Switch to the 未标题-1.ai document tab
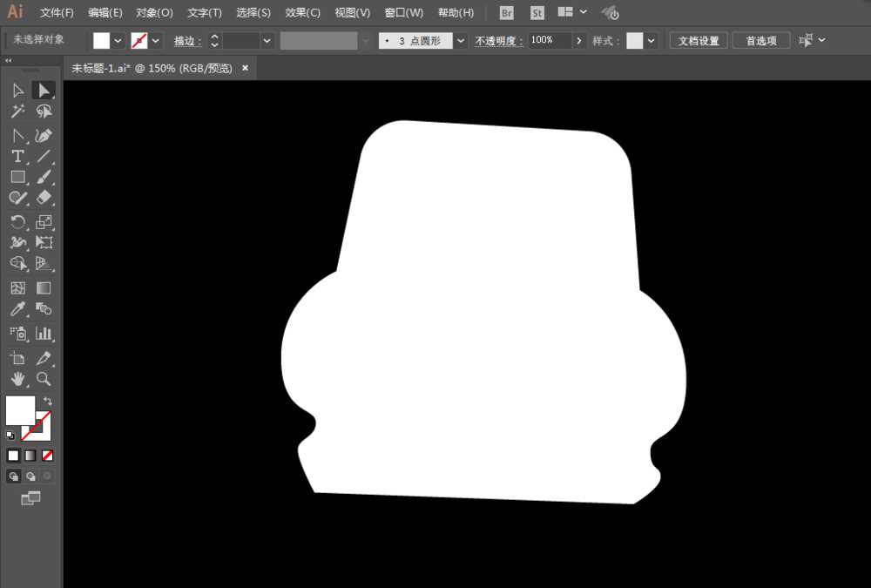This screenshot has height=588, width=871. click(152, 68)
